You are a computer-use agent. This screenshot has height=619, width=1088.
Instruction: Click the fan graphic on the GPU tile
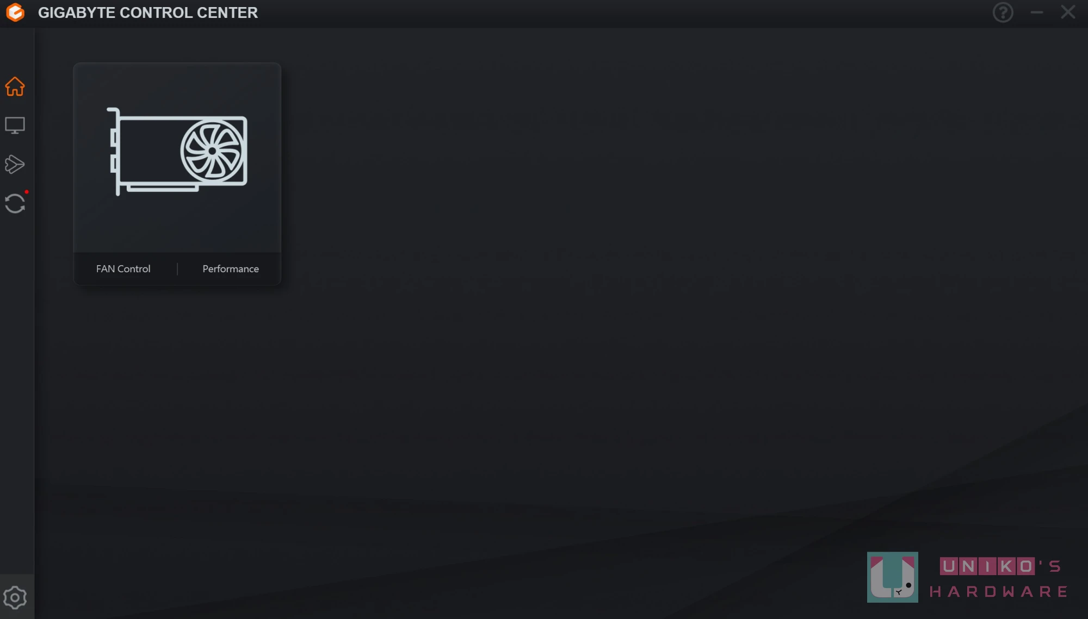click(212, 151)
